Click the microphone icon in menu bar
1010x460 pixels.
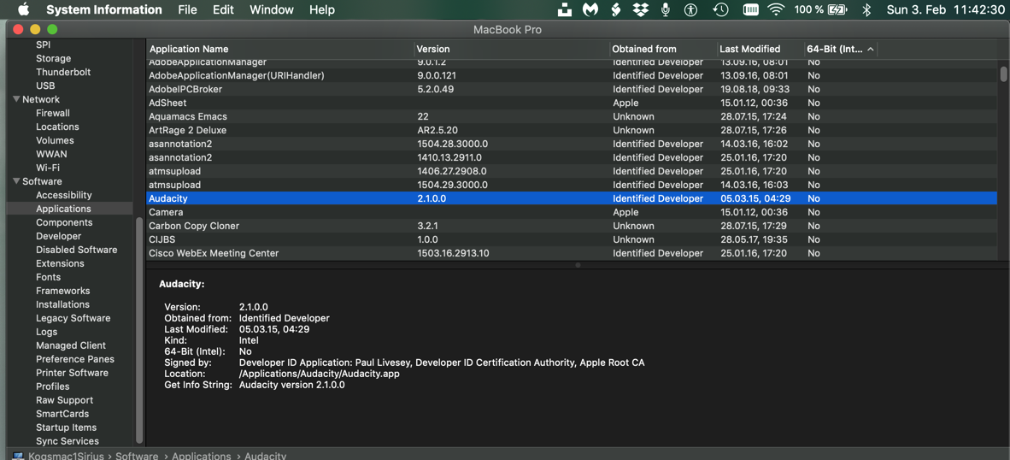point(666,9)
